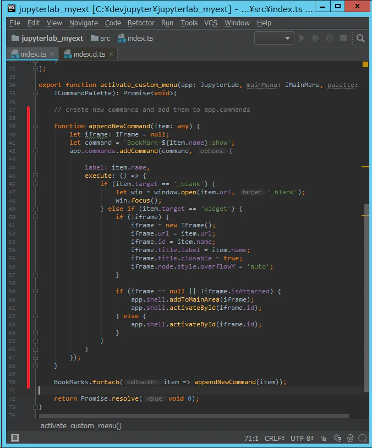Screen dimensions: 372x448
Task: Run with coverage icon in toolbar
Action: tap(330, 38)
